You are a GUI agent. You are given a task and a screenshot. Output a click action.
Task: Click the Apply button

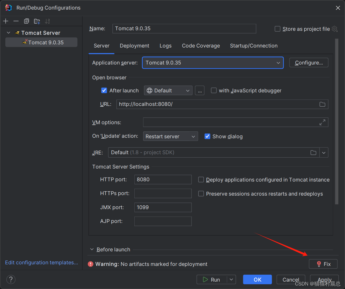coord(324,279)
